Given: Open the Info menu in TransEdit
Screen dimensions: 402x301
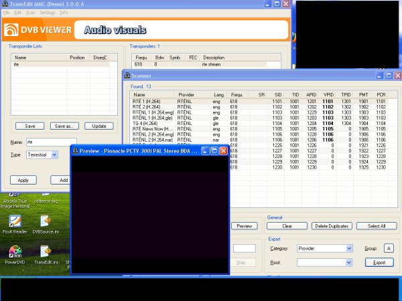Looking at the screenshot, I should [64, 13].
